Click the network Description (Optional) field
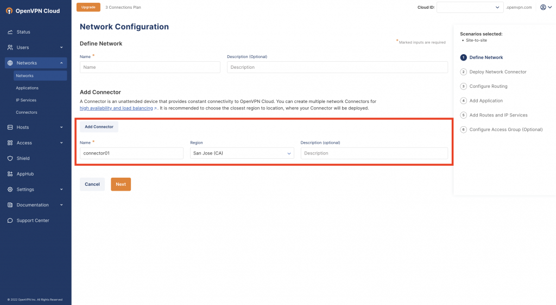 (337, 67)
